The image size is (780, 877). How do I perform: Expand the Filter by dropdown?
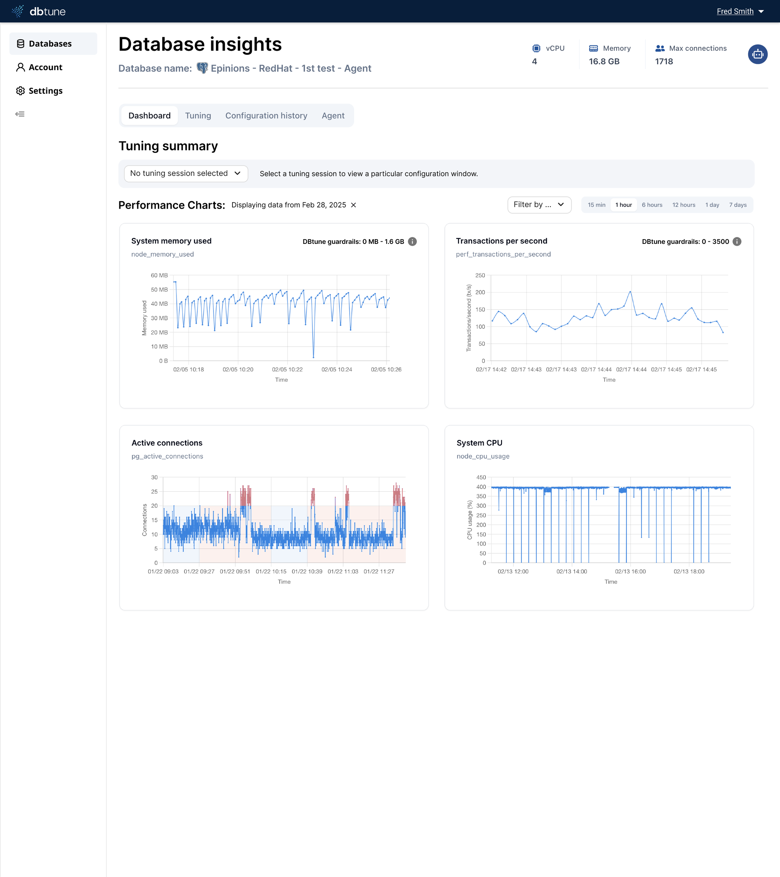click(x=539, y=205)
